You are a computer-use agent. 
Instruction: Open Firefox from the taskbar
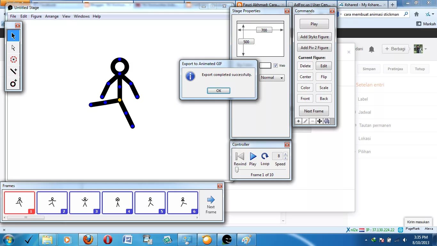(88, 239)
